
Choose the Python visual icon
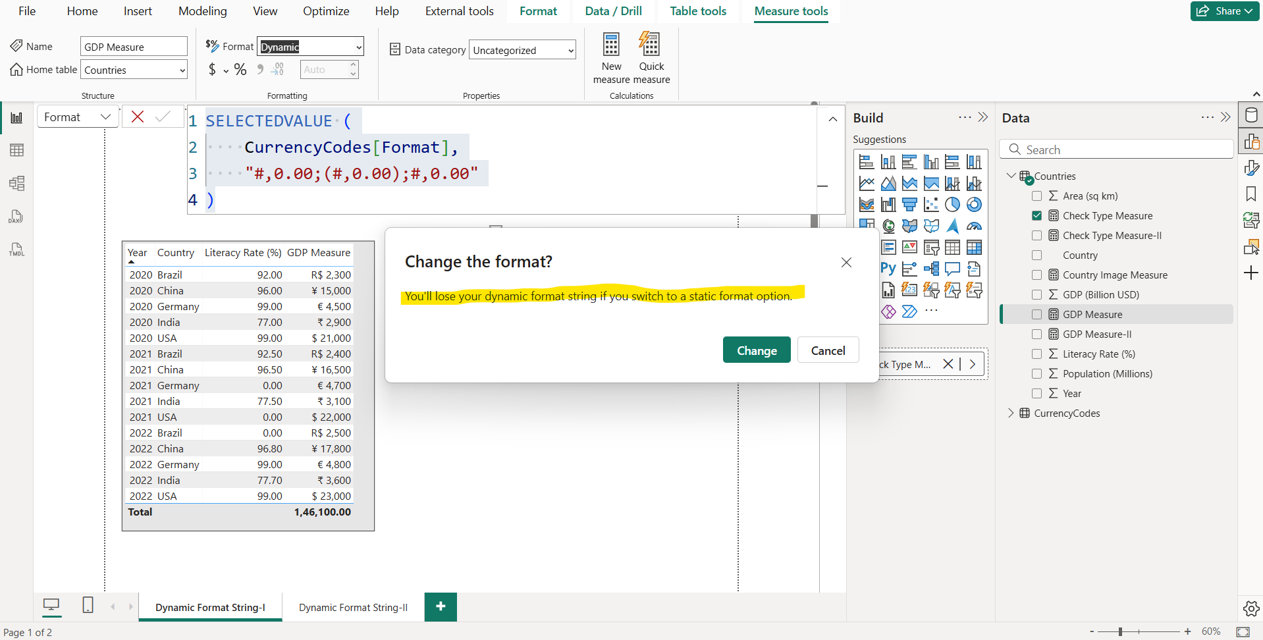tap(888, 269)
